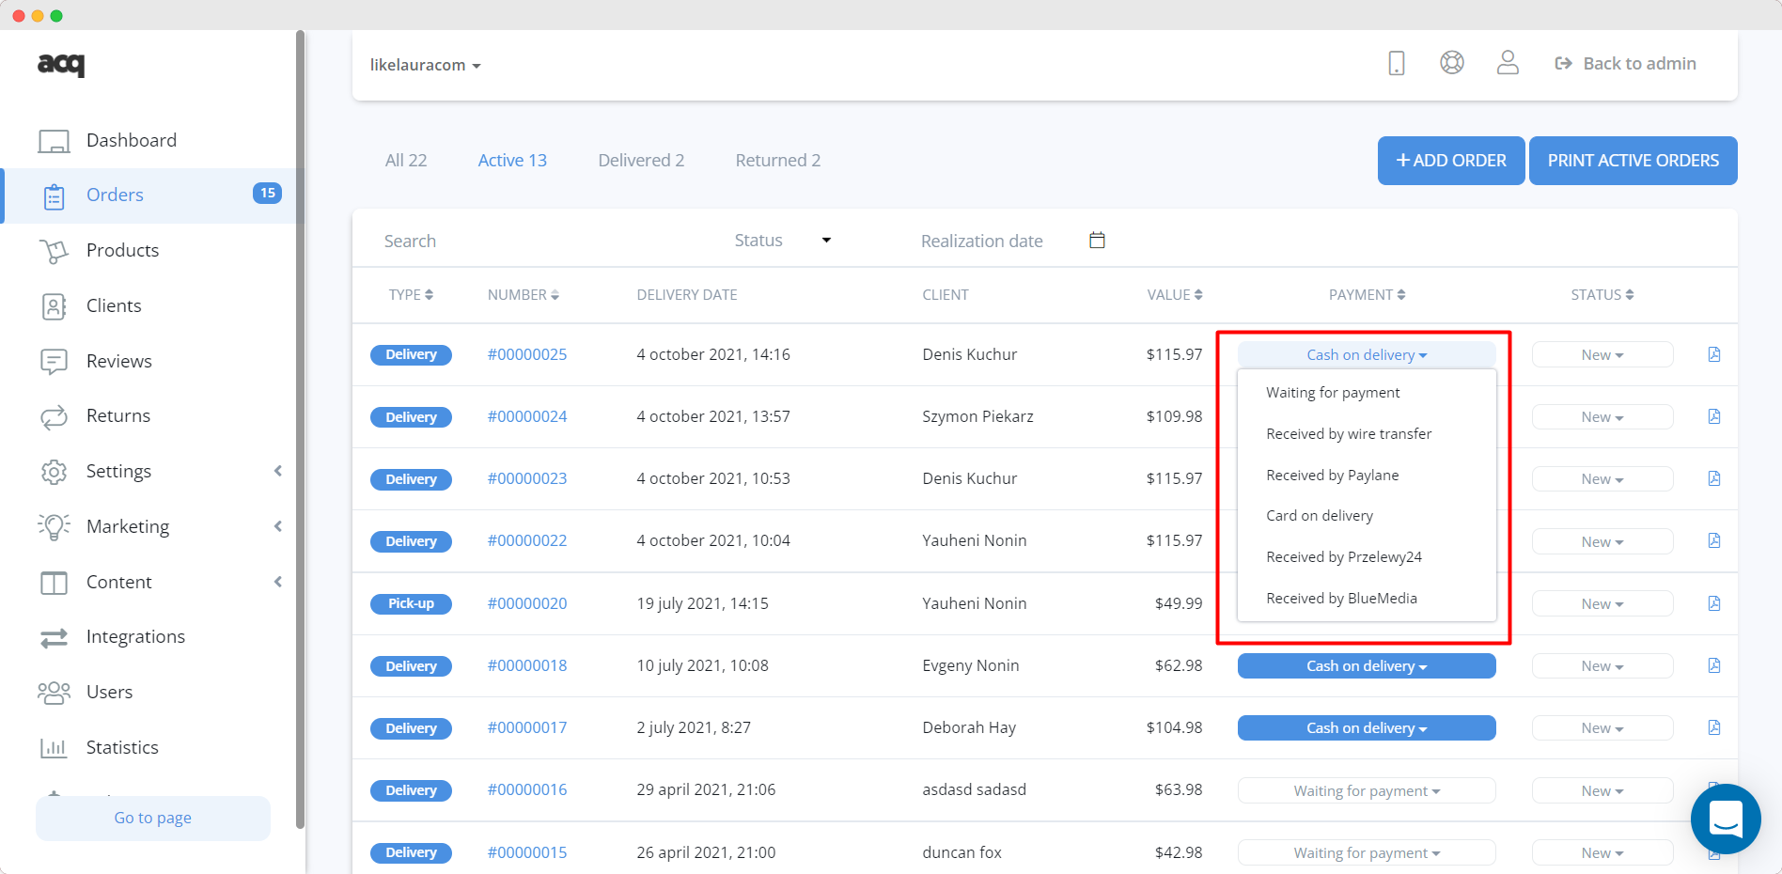Click the Marketing lightbulb icon
This screenshot has height=874, width=1782.
(x=54, y=526)
